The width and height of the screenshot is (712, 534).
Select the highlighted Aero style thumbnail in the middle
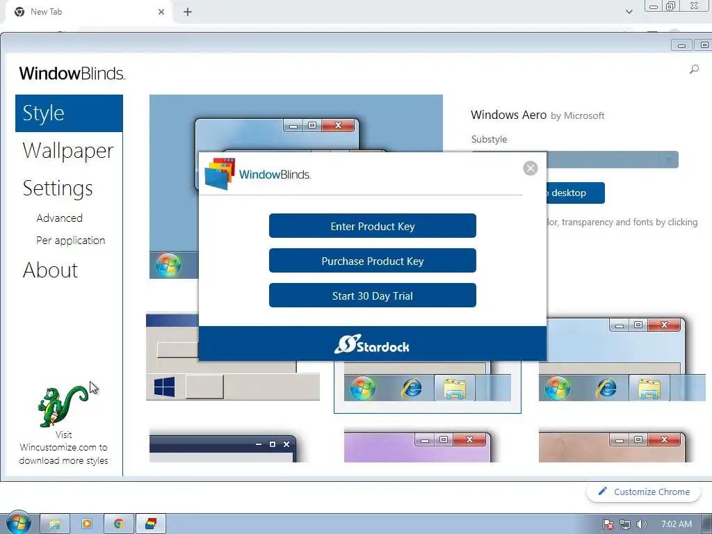click(x=428, y=387)
